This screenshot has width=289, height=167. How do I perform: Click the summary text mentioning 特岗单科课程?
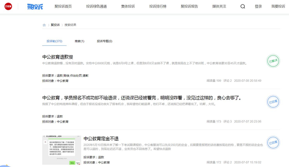(x=129, y=104)
